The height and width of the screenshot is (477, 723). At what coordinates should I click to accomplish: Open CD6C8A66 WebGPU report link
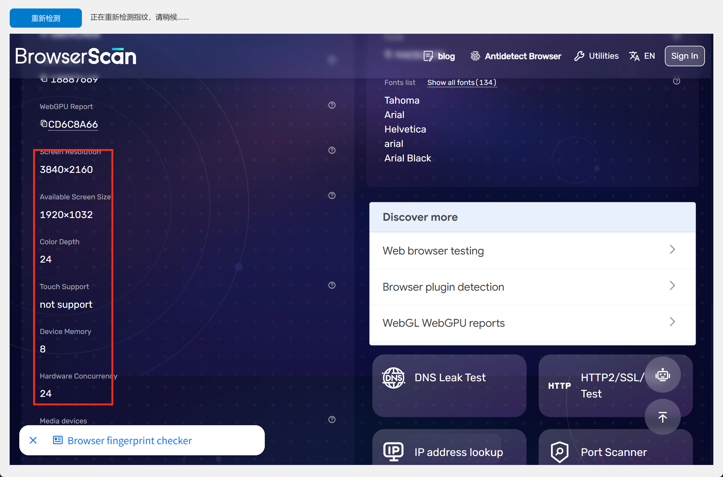(x=73, y=124)
